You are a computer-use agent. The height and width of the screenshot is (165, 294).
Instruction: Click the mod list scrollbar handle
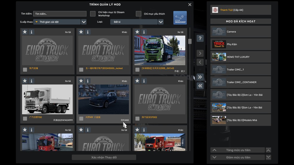[190, 41]
